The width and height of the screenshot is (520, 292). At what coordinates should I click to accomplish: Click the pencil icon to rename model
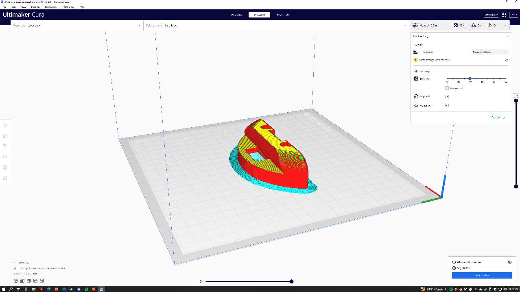pos(15,268)
